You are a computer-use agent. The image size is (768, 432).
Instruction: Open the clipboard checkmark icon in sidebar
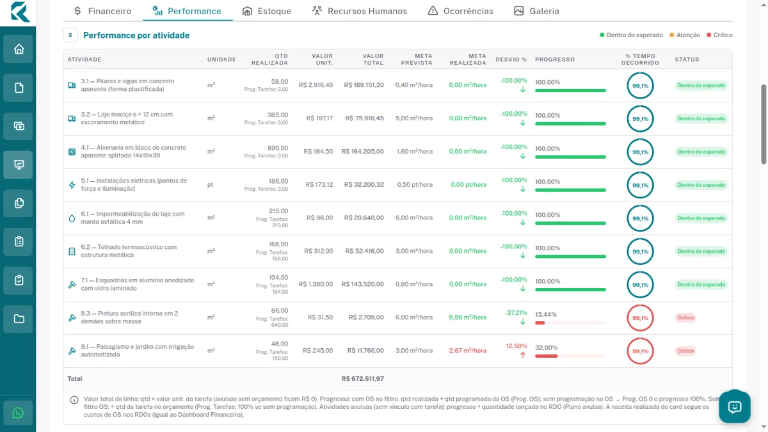18,280
